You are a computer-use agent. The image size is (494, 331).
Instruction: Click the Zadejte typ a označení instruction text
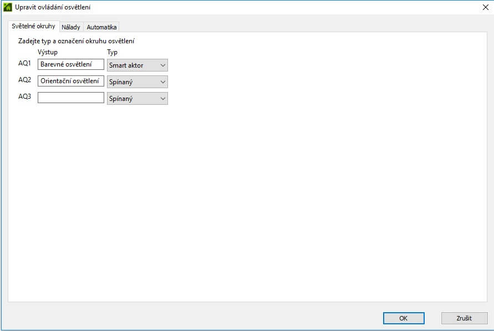tap(77, 41)
